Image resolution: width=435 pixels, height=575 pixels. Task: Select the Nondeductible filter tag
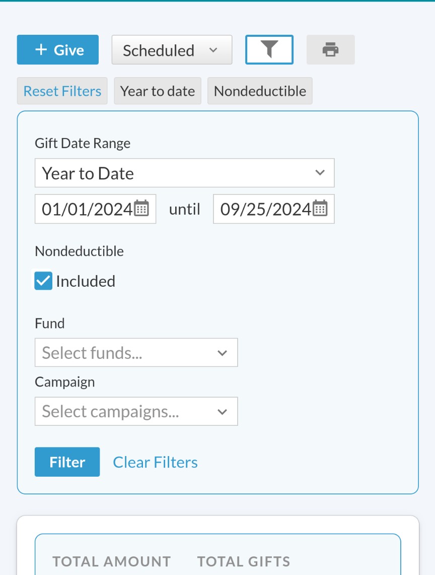(260, 91)
